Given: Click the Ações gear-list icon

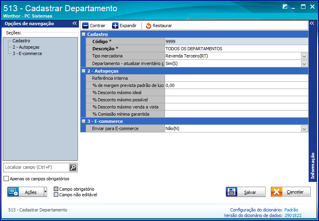Looking at the screenshot, I should (14, 192).
